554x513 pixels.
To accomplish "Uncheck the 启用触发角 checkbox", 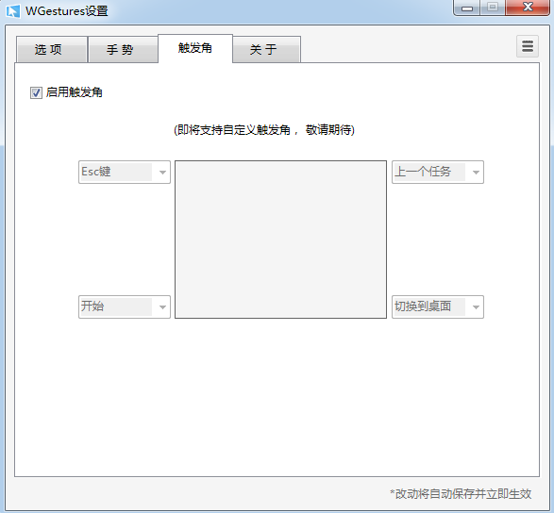I will (36, 92).
